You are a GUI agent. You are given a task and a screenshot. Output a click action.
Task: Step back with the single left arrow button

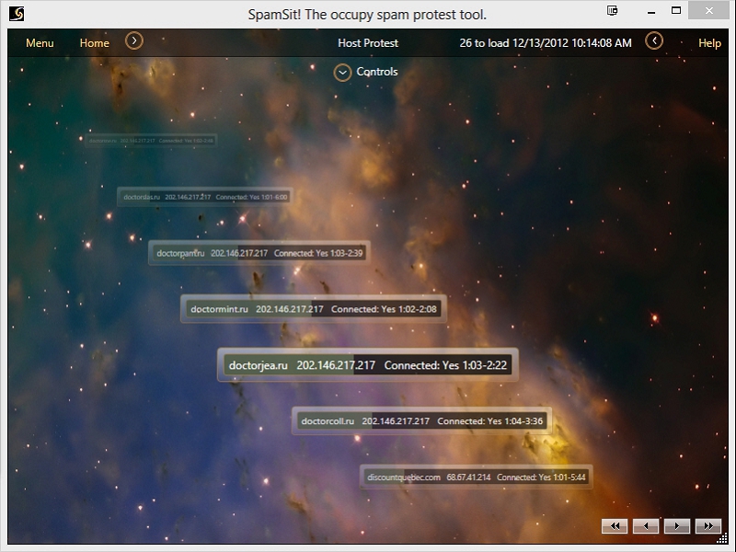646,526
